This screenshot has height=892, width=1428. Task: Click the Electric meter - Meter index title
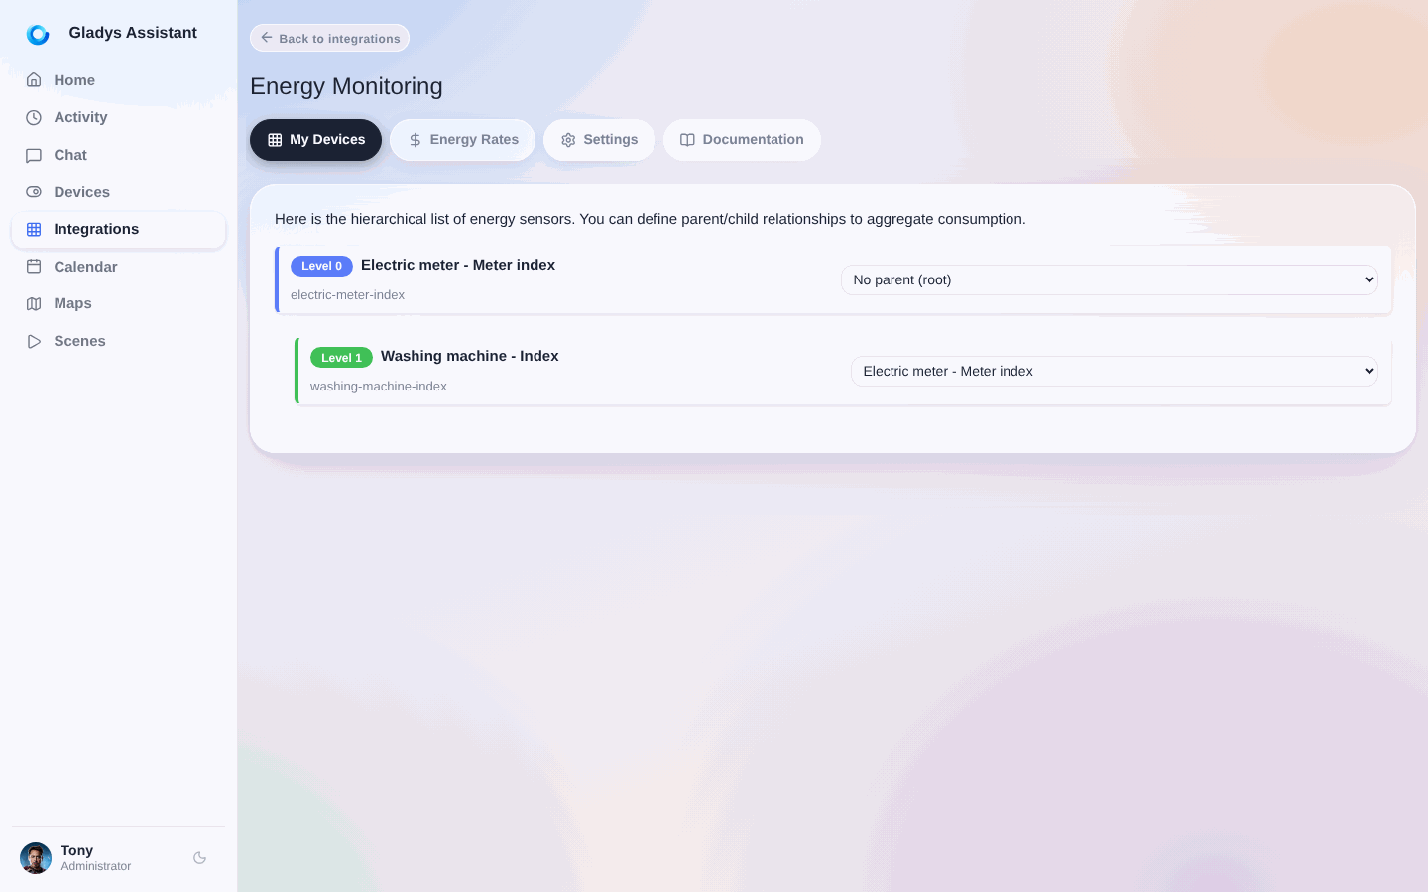pos(458,265)
